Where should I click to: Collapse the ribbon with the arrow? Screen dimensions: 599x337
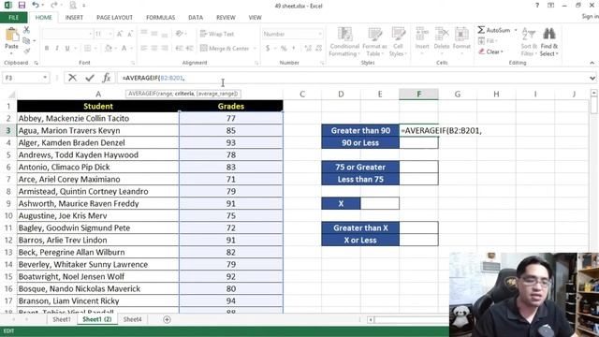592,63
